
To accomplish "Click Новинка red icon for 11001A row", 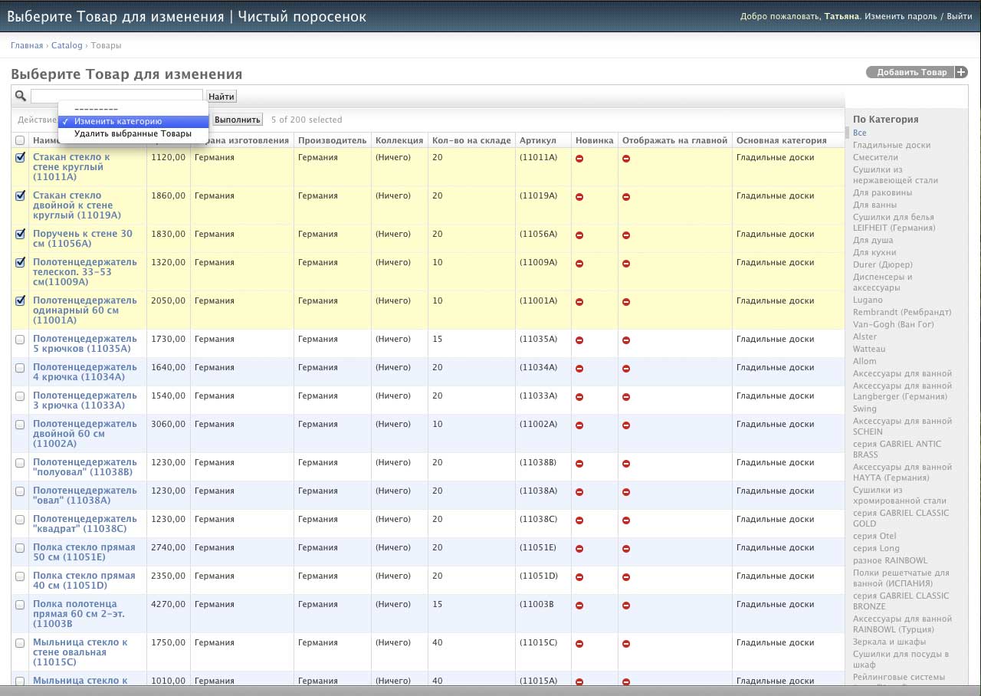I will click(x=579, y=302).
